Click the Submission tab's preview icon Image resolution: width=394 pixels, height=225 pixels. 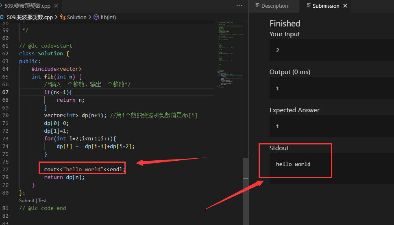pyautogui.click(x=309, y=6)
